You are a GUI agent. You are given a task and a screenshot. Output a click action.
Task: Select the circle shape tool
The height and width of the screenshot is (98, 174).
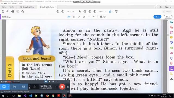(84, 17)
